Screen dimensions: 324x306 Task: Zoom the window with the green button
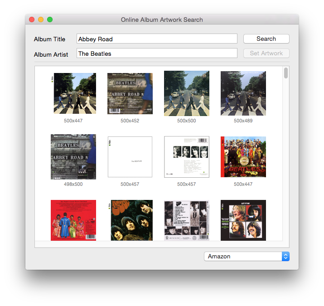pyautogui.click(x=50, y=19)
